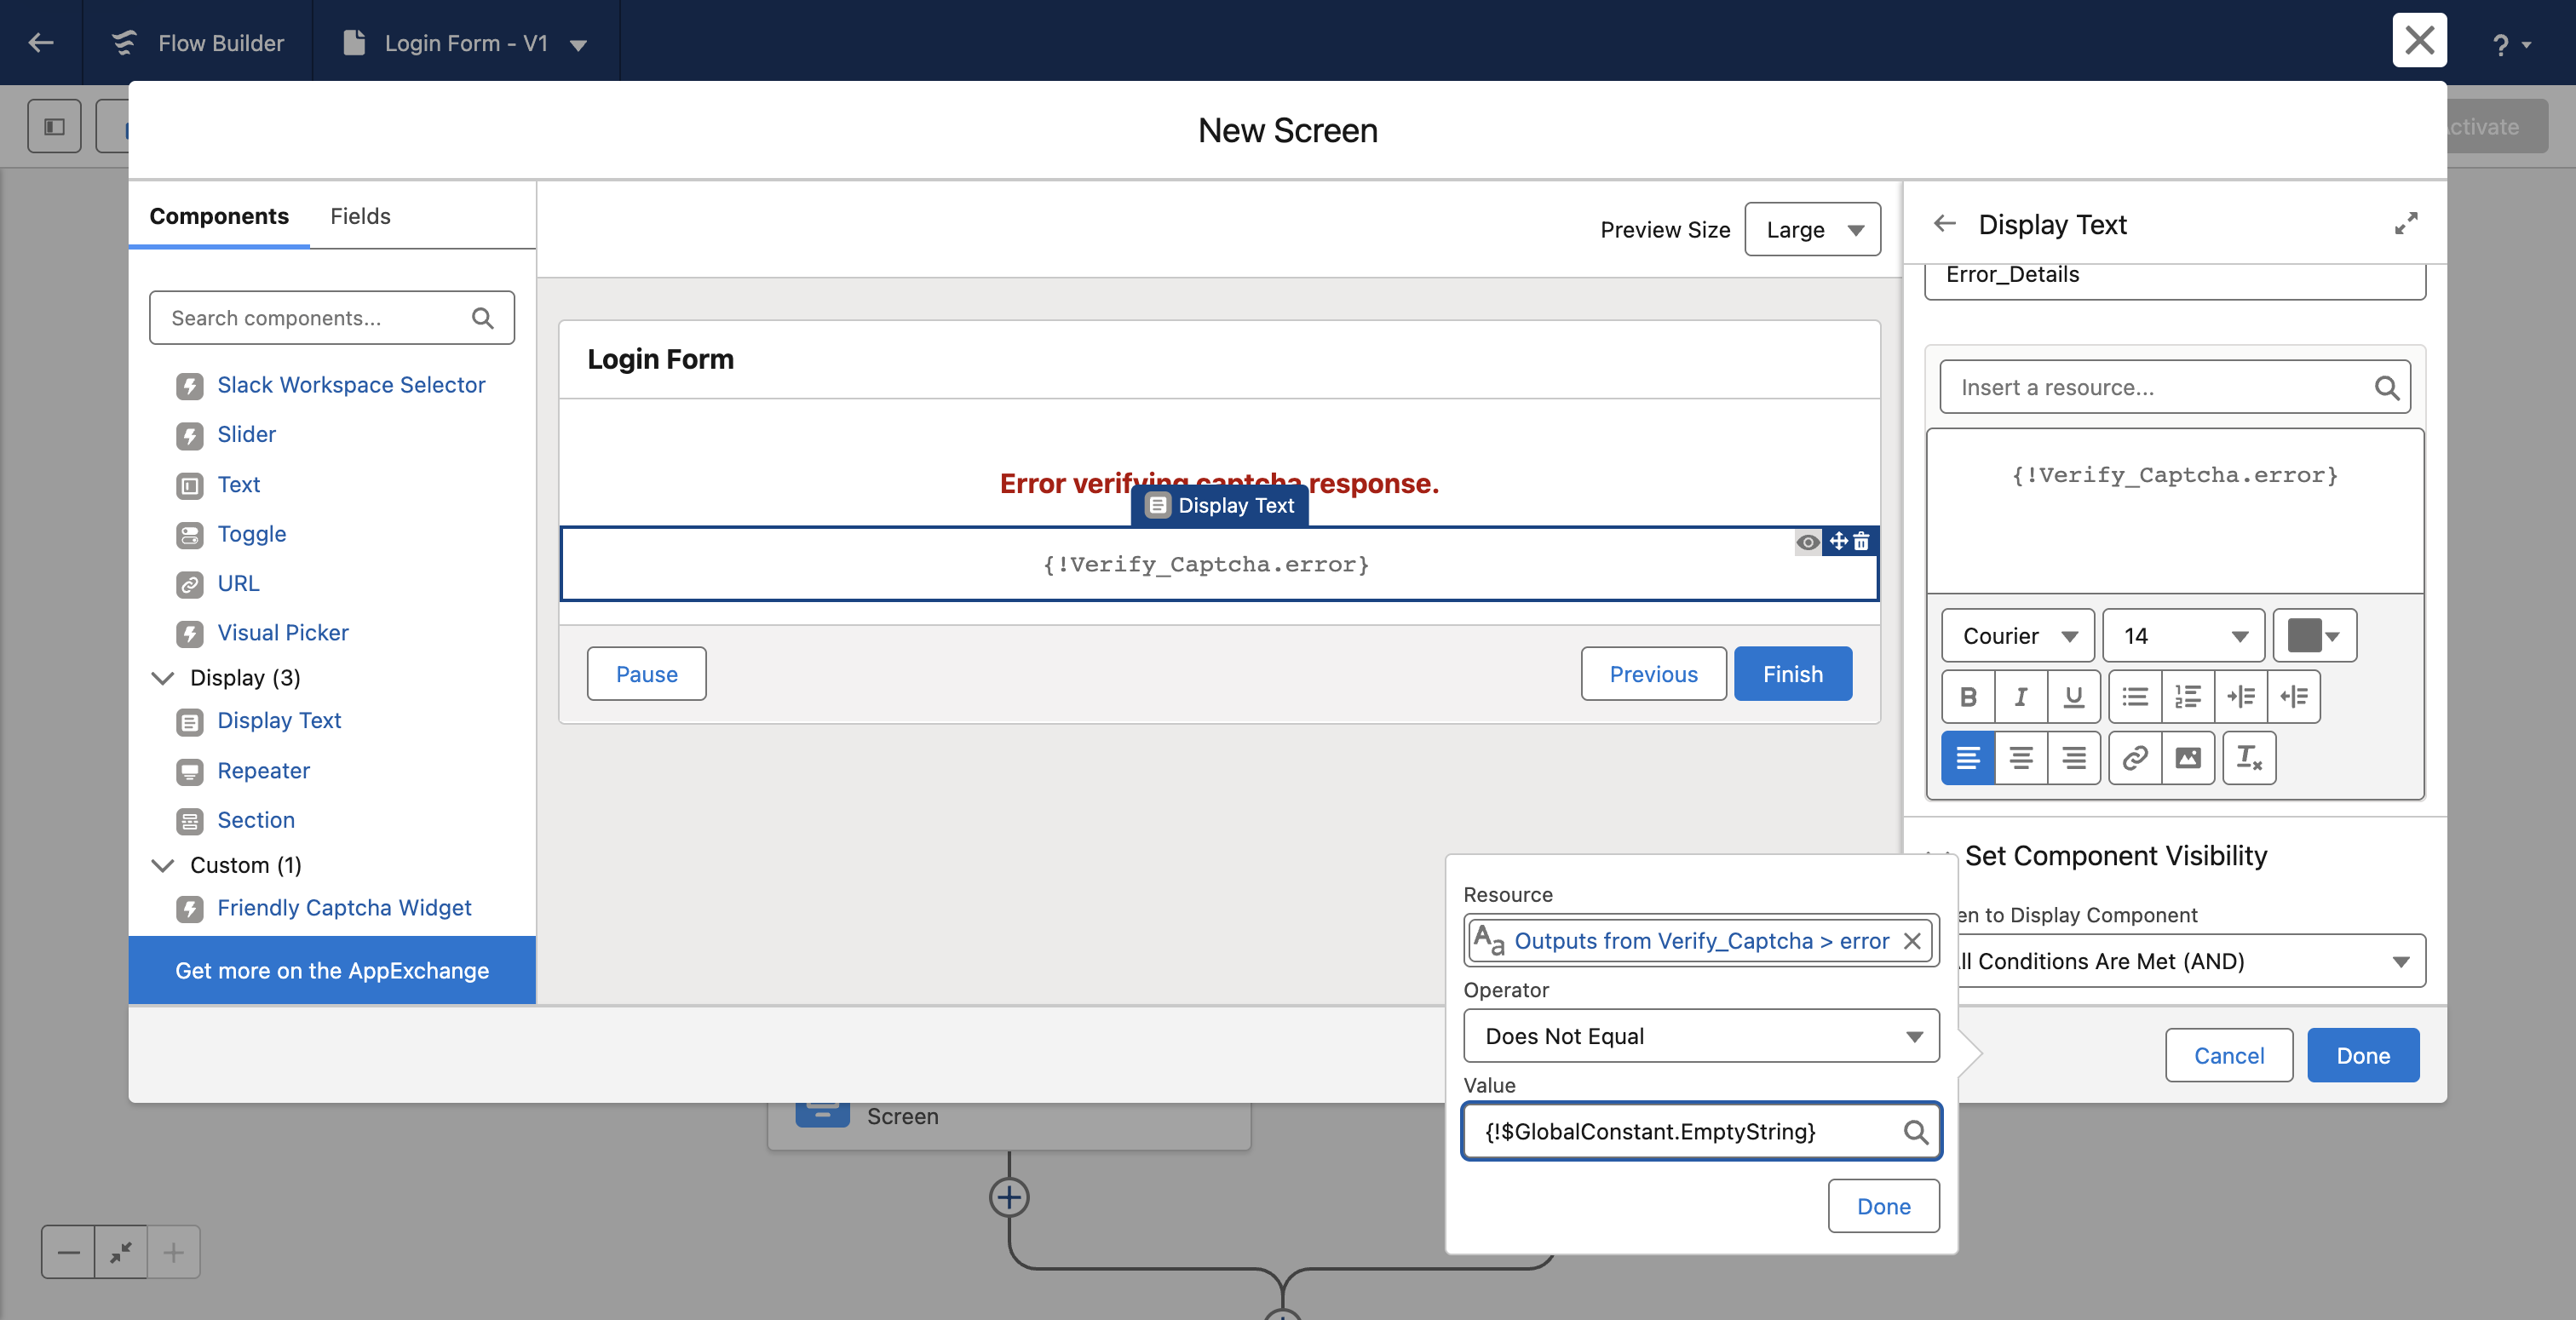Click the search magnifier in components search
This screenshot has width=2576, height=1320.
point(483,318)
